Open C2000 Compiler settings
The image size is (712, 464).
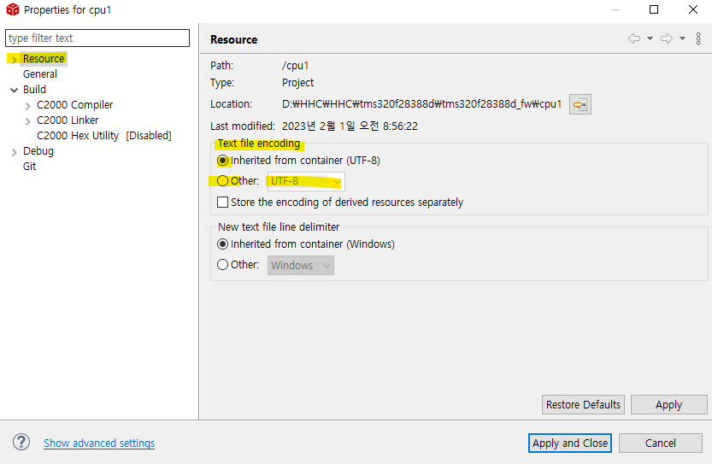pos(75,105)
